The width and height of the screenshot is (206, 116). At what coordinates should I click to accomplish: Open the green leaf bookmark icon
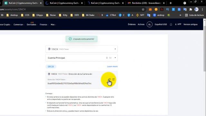(x=169, y=15)
